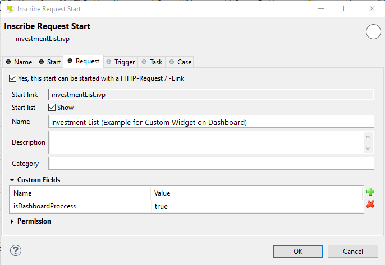Open the help question mark icon
The width and height of the screenshot is (385, 265).
coord(16,250)
